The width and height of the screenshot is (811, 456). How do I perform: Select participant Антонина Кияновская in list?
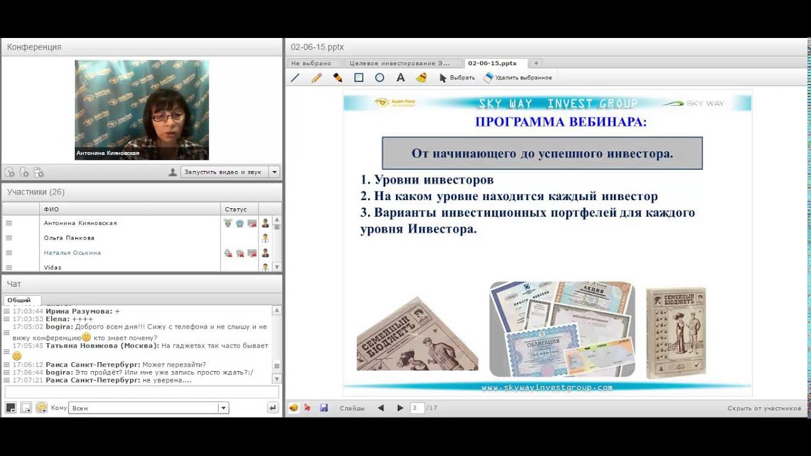click(x=80, y=223)
